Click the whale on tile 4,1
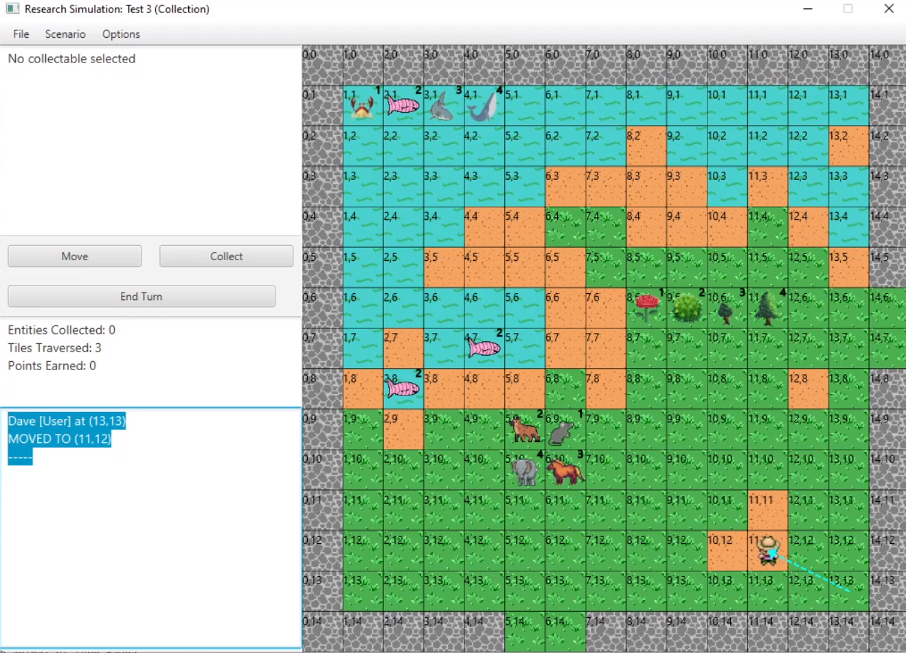This screenshot has width=906, height=653. tap(484, 106)
